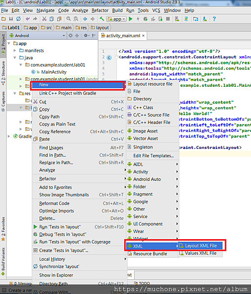Open the File menu

coord(4,10)
